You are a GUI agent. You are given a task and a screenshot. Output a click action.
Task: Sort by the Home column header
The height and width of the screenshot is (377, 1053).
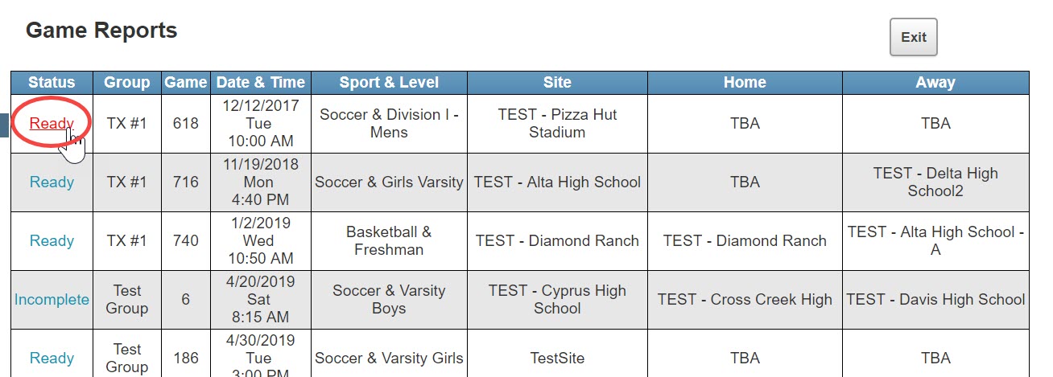pos(745,82)
